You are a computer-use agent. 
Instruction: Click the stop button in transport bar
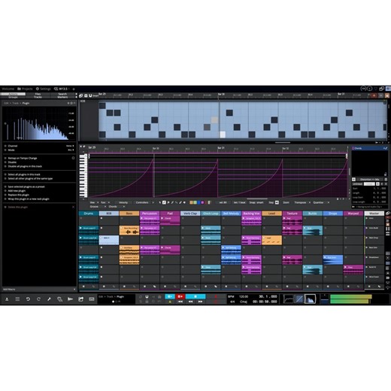195,296
